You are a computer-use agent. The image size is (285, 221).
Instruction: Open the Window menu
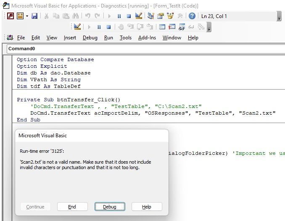[x=172, y=38]
